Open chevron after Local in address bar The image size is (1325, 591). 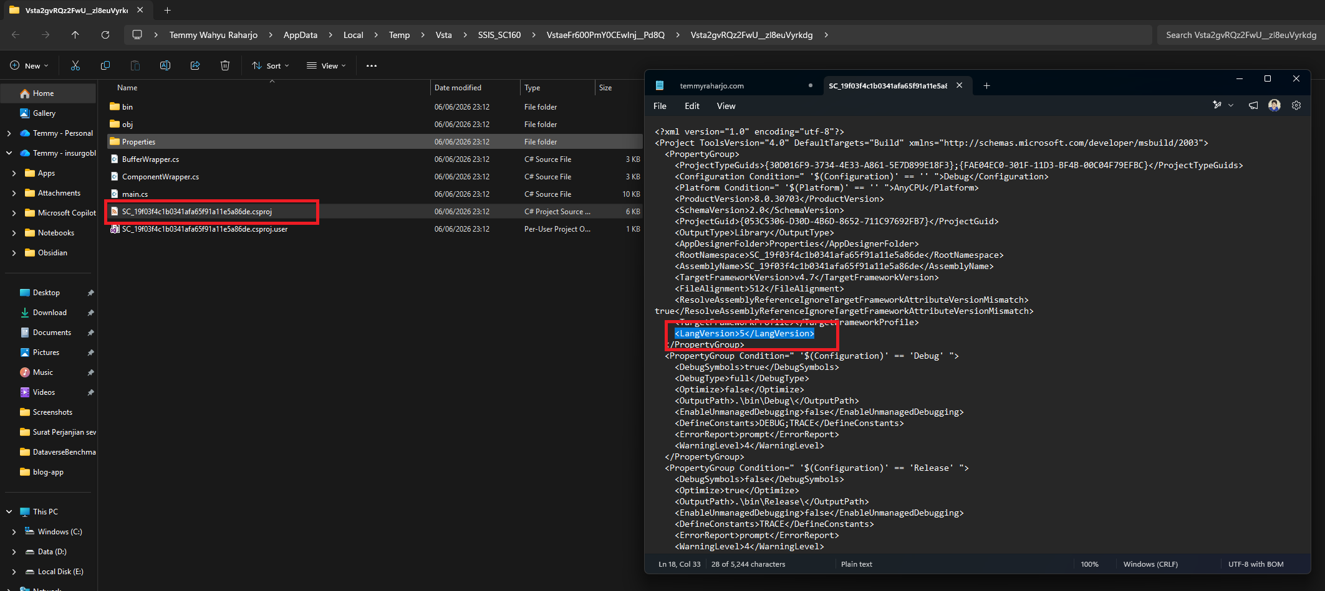click(x=376, y=35)
